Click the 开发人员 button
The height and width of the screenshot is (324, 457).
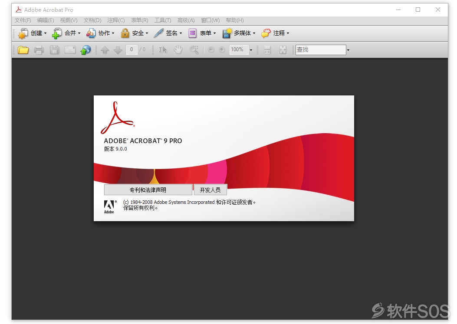(x=210, y=190)
